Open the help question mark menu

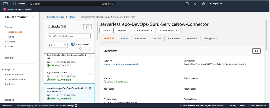click(x=203, y=4)
